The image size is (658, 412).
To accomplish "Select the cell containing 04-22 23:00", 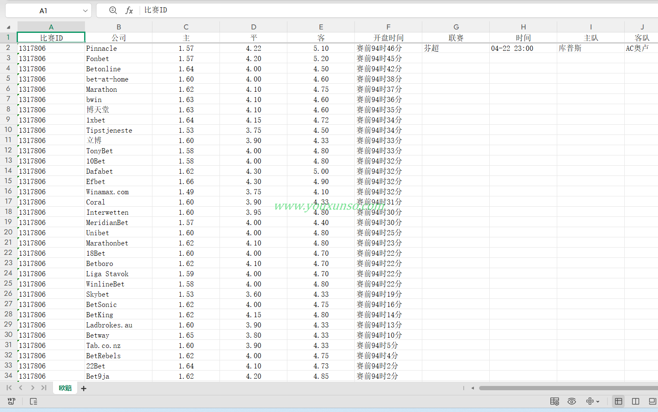I will (523, 48).
